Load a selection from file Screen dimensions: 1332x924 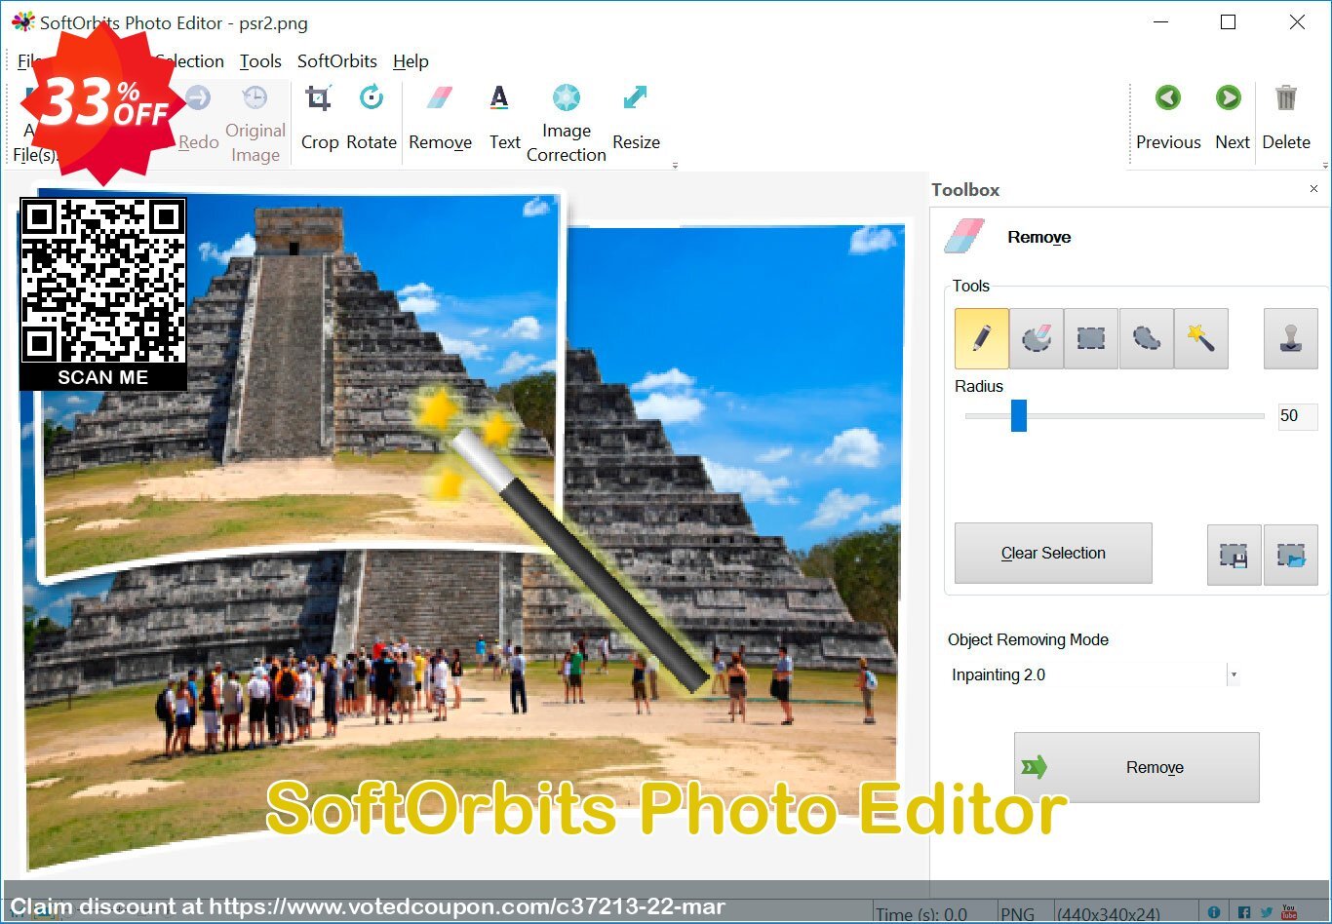1290,555
